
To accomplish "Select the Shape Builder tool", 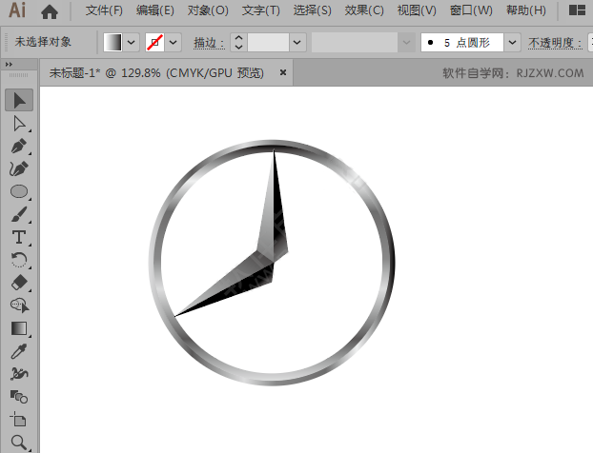I will [19, 305].
